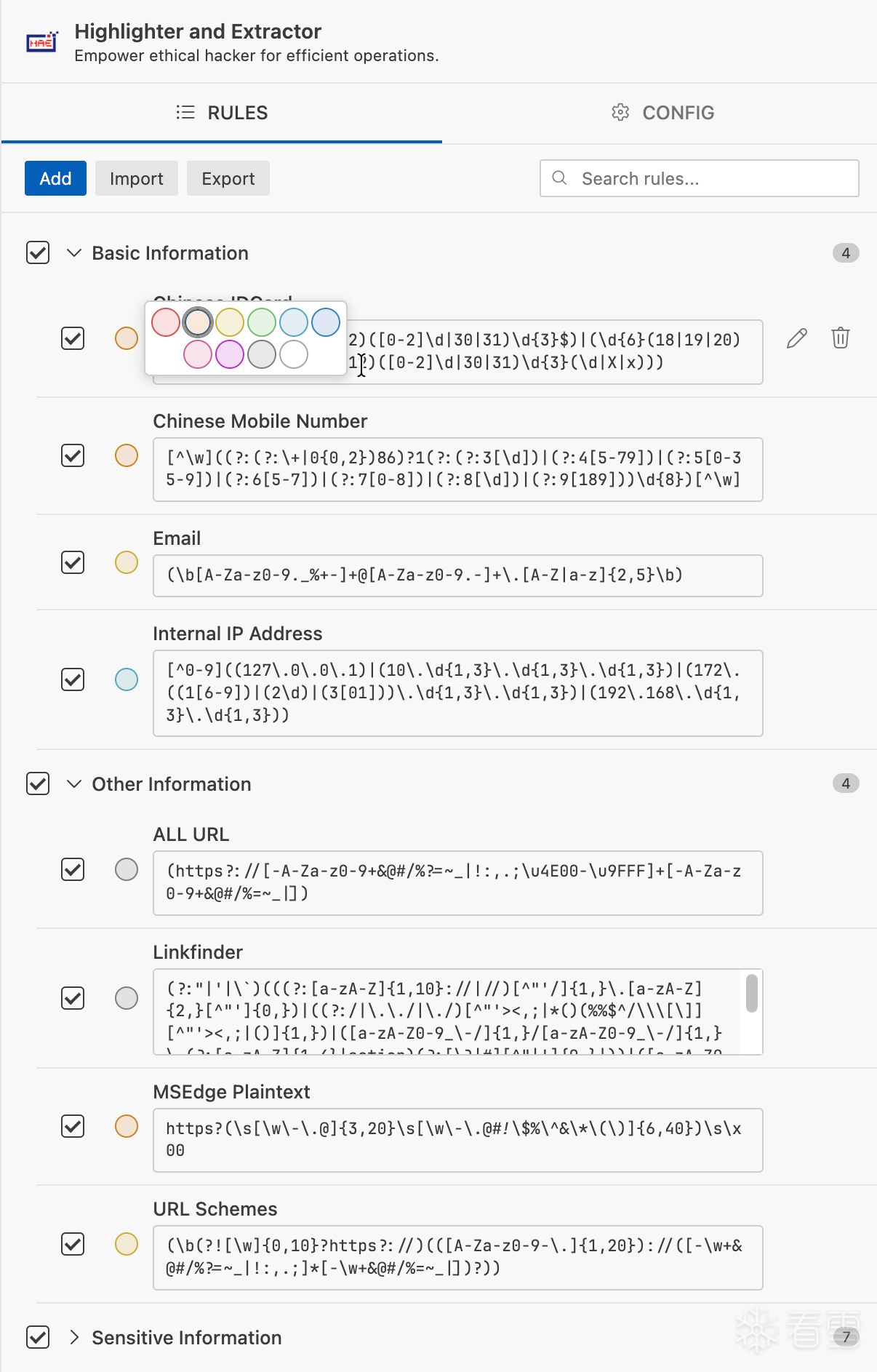Focus the Search rules input field
The image size is (877, 1372).
(x=700, y=178)
